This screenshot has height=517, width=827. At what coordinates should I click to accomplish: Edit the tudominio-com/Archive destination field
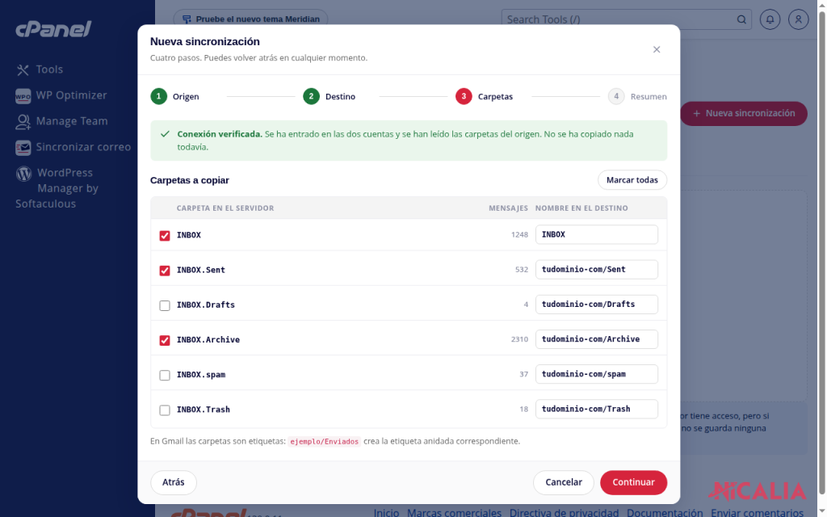(x=597, y=339)
